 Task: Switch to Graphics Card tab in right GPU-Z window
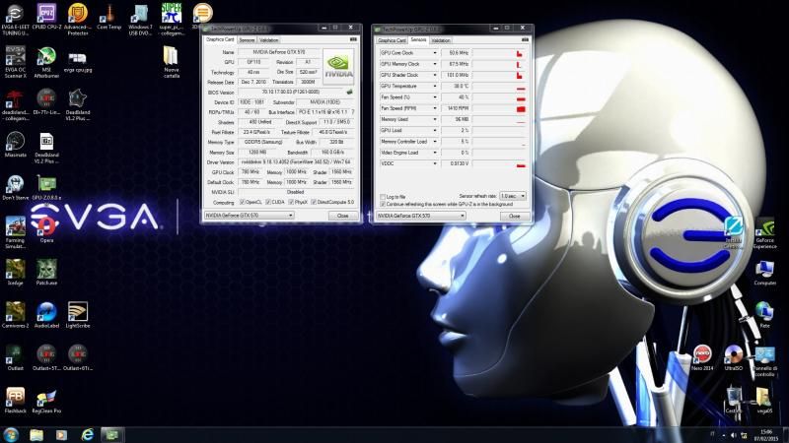click(392, 40)
